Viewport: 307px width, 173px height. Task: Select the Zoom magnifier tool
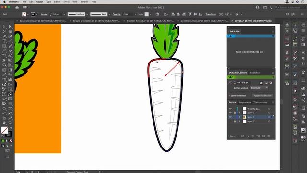(10, 123)
